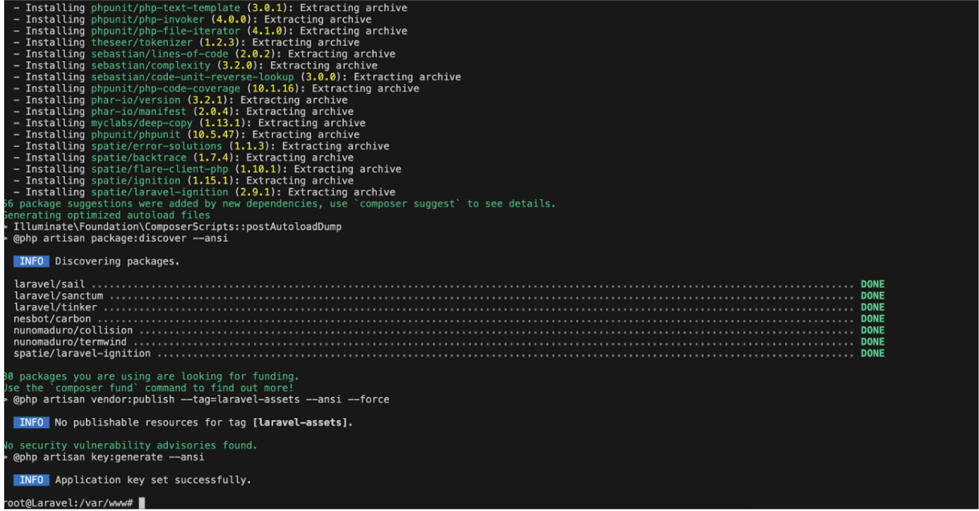Click the Installing spatie/flare-client-php line
The height and width of the screenshot is (511, 979).
tap(207, 169)
